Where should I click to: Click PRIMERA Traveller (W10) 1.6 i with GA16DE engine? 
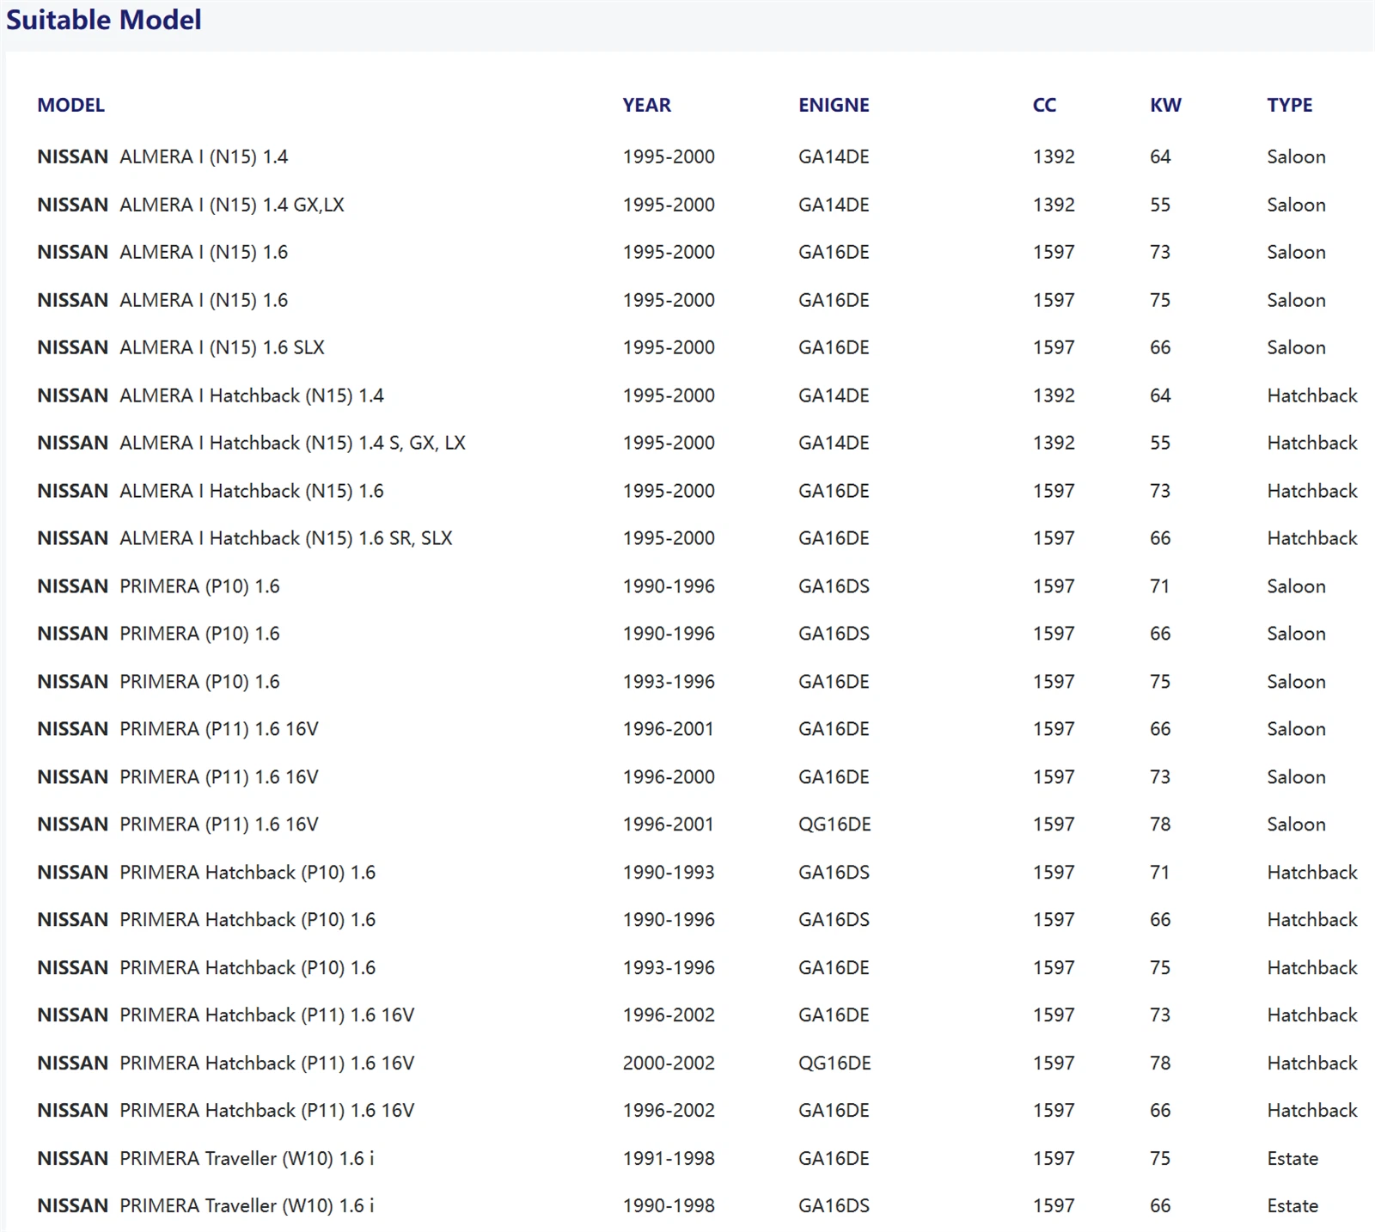coord(247,1158)
